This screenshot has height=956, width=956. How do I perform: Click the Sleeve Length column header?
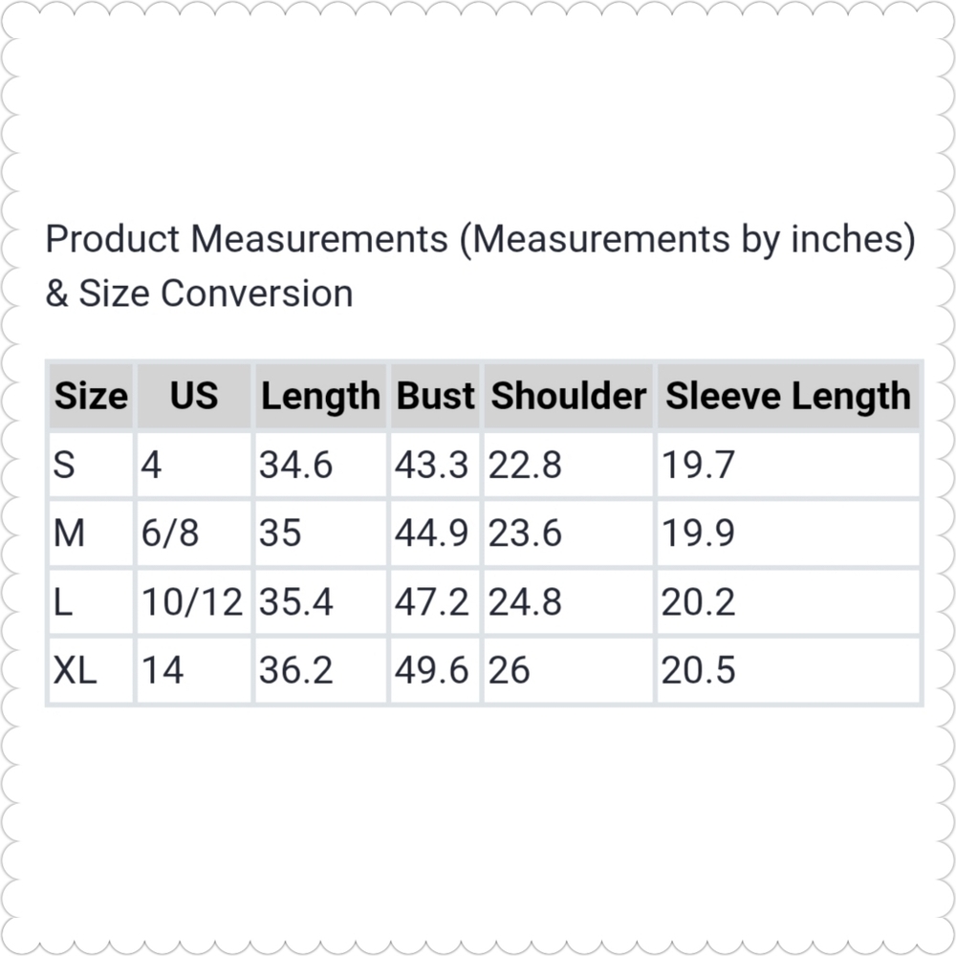click(x=789, y=396)
